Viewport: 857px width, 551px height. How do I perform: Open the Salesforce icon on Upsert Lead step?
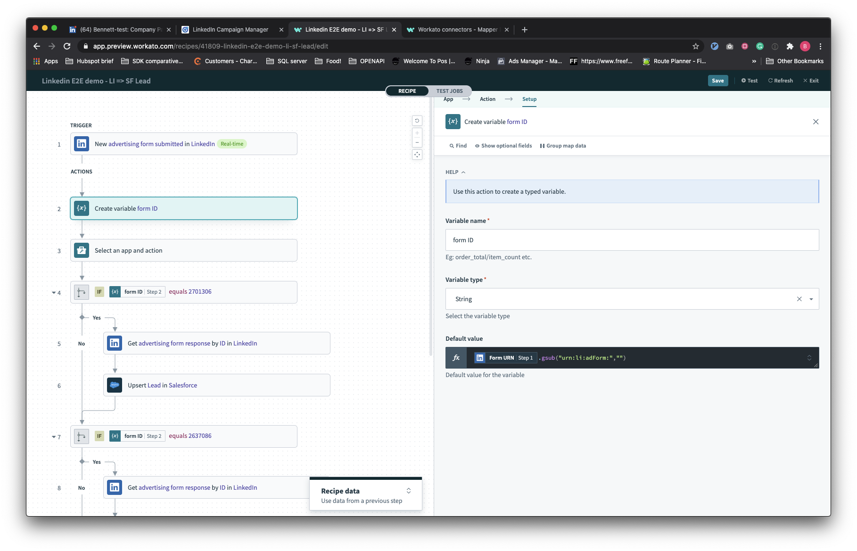pos(114,385)
